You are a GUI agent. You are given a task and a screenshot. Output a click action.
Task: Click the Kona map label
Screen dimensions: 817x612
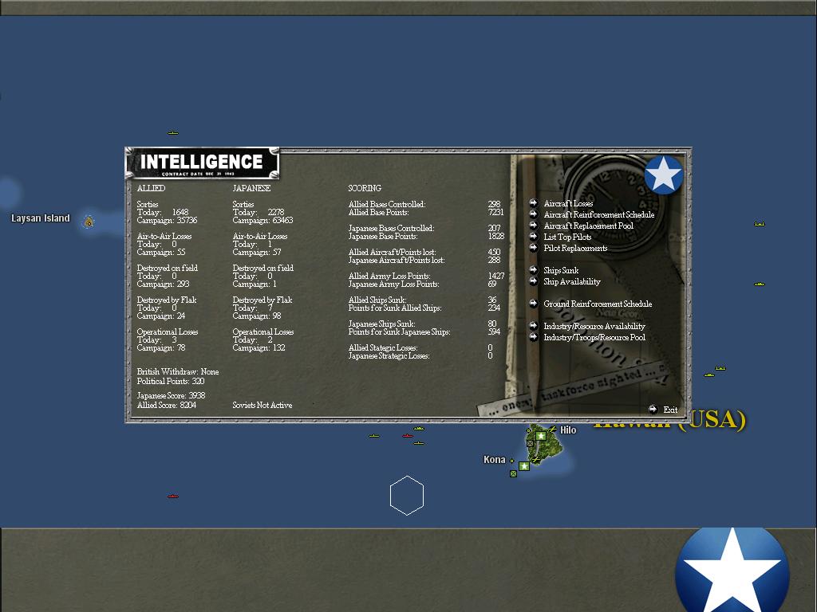pyautogui.click(x=494, y=460)
